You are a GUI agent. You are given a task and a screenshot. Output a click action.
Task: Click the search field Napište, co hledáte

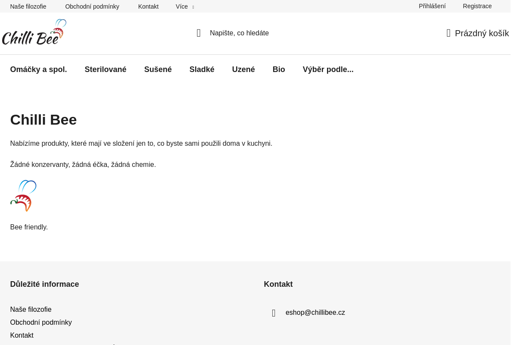tap(239, 33)
